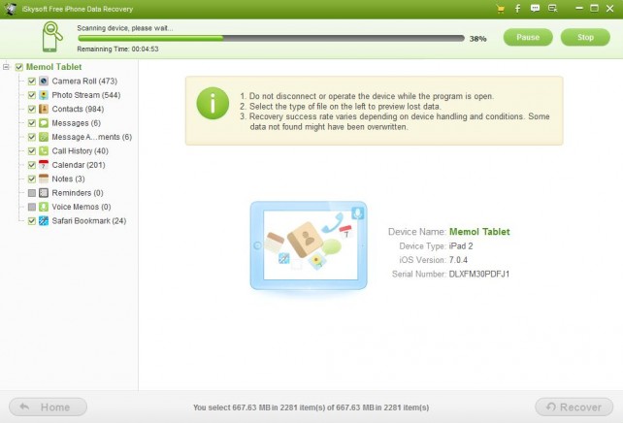
Task: Select the Reminders (0) tree label
Action: [78, 193]
